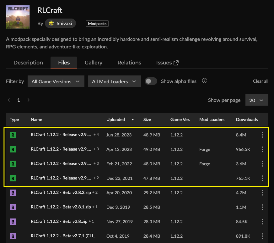The width and height of the screenshot is (274, 243).
Task: Switch to the Description tab
Action: point(28,63)
